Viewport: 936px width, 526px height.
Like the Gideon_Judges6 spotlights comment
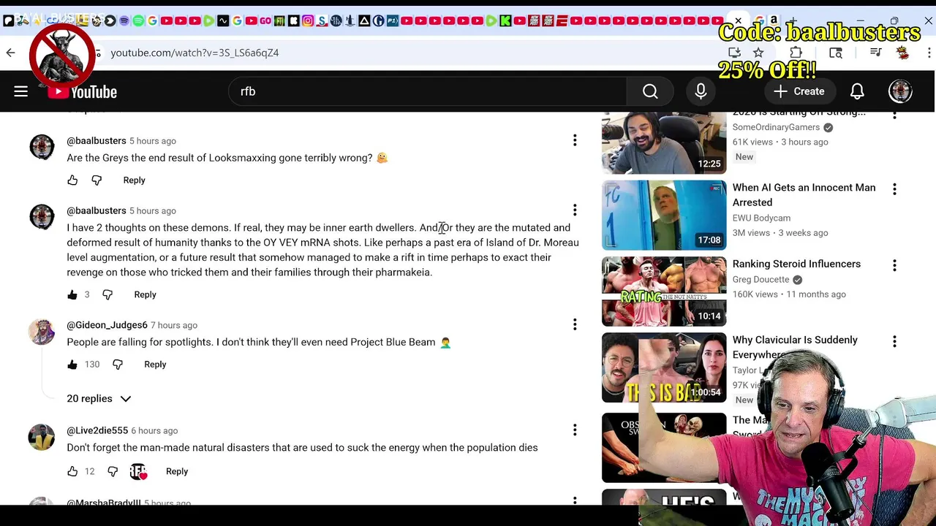[x=72, y=364]
